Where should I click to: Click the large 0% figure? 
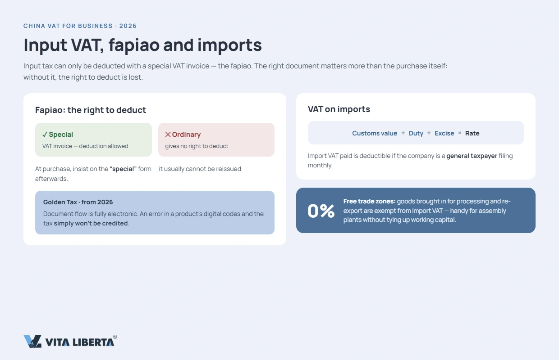coord(321,211)
